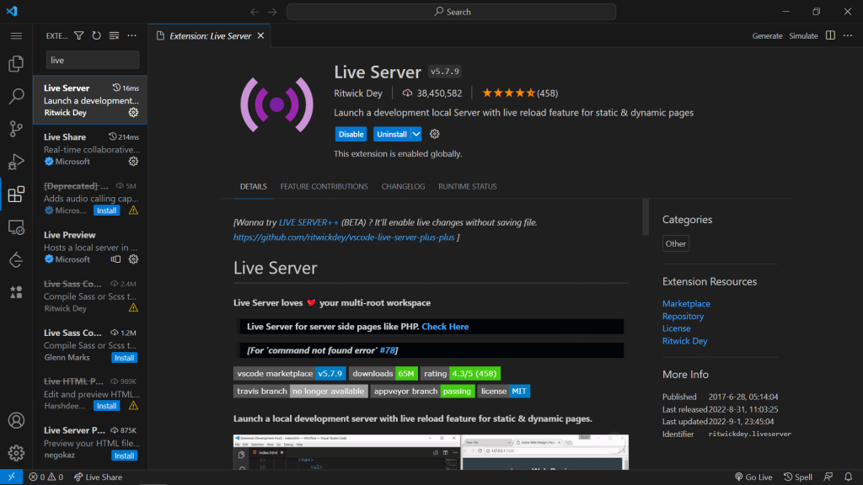Click the Simulate button in editor toolbar
The height and width of the screenshot is (485, 863).
tap(803, 35)
